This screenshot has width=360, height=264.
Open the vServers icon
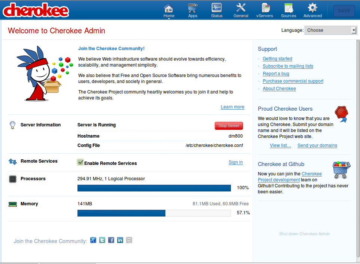pyautogui.click(x=265, y=8)
